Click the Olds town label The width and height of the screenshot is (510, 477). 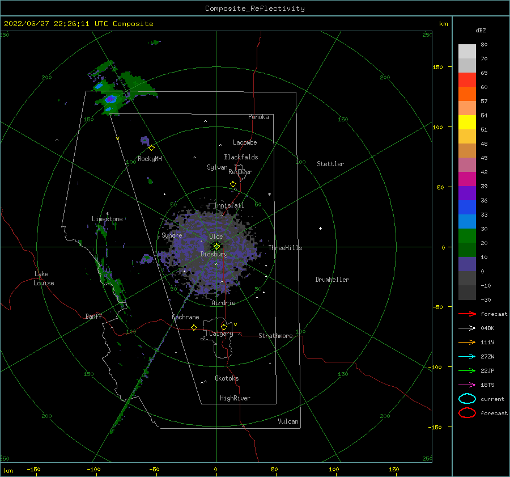216,237
